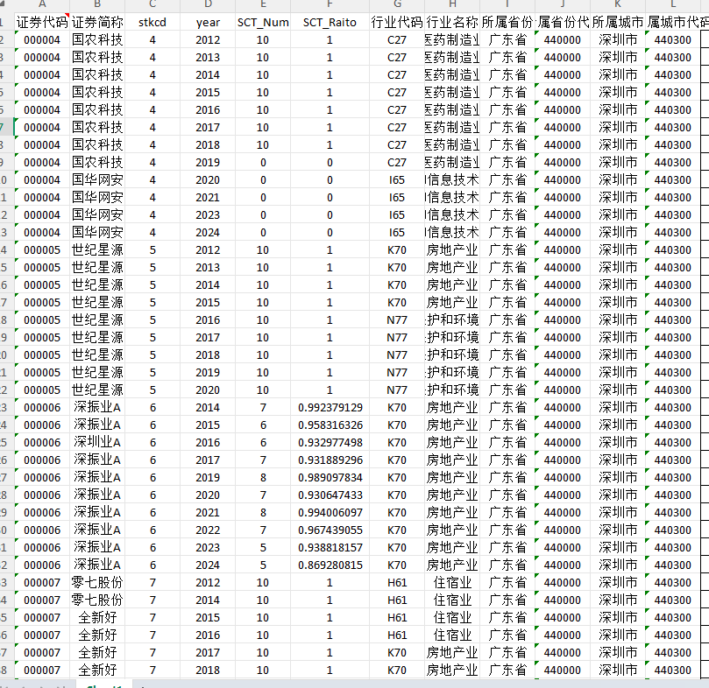Select the 深圳业A name cell
The height and width of the screenshot is (688, 709).
(x=96, y=442)
